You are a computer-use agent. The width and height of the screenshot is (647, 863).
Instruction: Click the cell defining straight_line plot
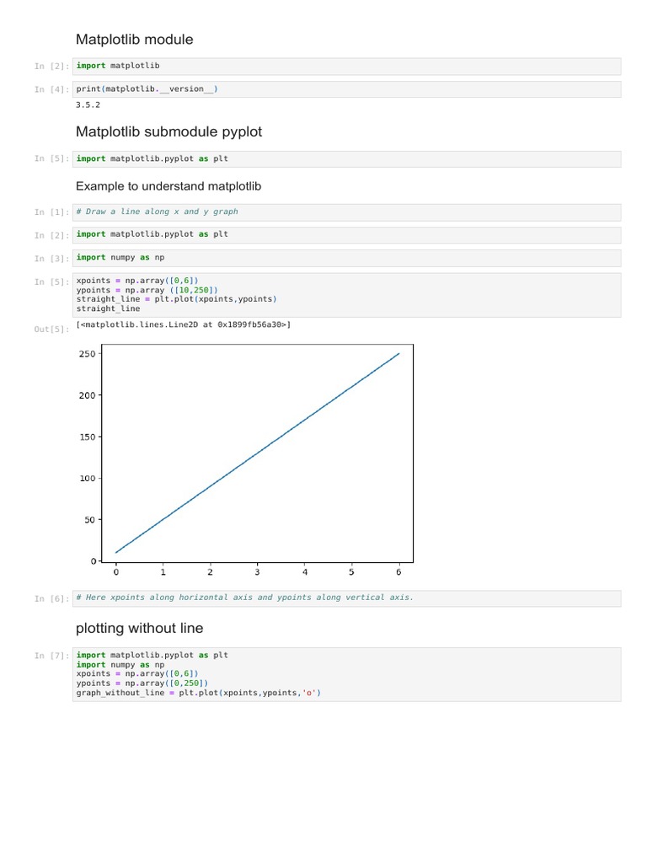pos(345,294)
